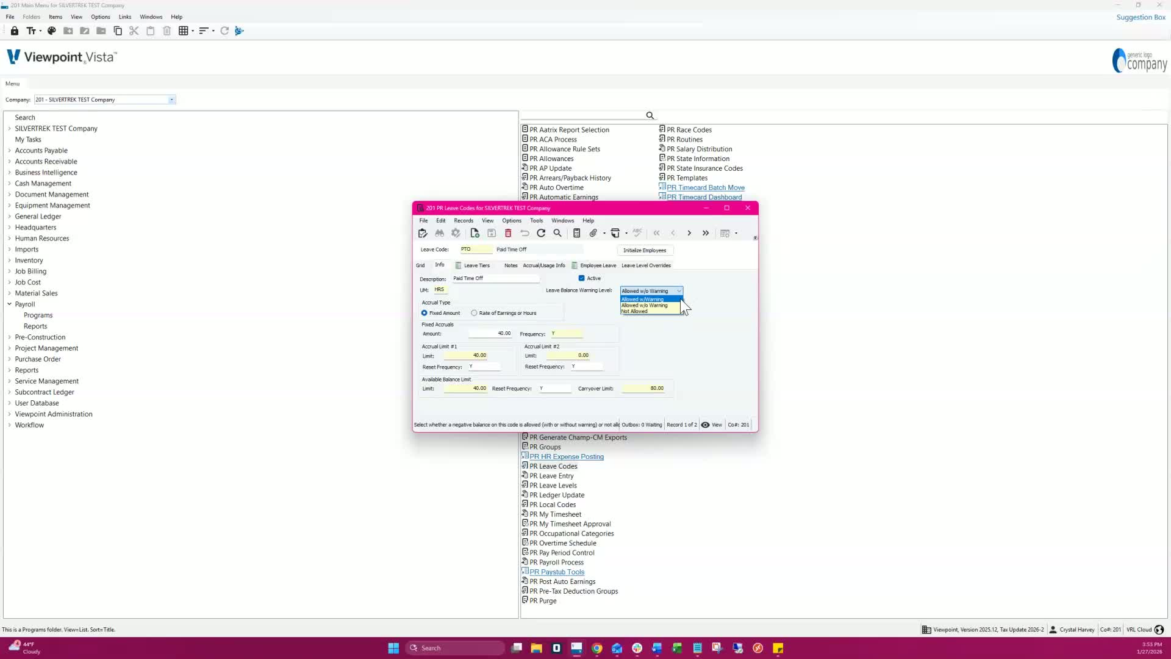Click the binoculars find icon
1171x659 pixels.
click(439, 233)
